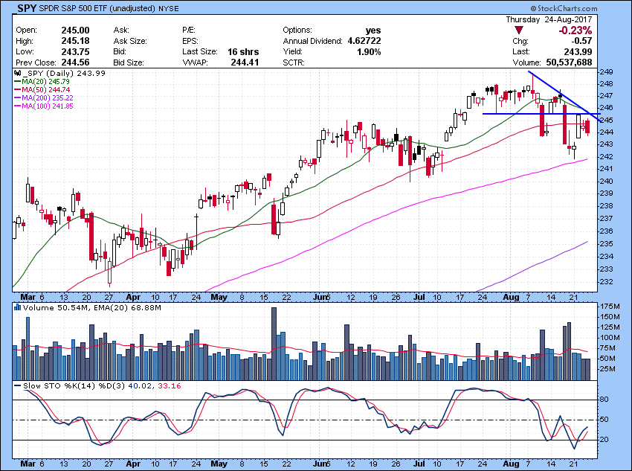Click the candlestick icon beside _SPY (Daily)

(17, 74)
